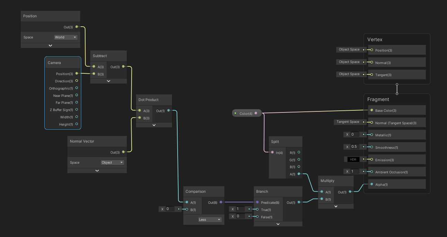This screenshot has height=237, width=447.
Task: Click the HDR Emission color swatch
Action: coord(354,159)
